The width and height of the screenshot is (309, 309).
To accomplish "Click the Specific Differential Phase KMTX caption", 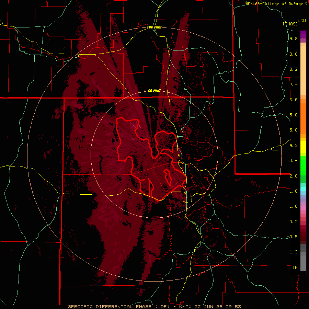I will point(154,307).
